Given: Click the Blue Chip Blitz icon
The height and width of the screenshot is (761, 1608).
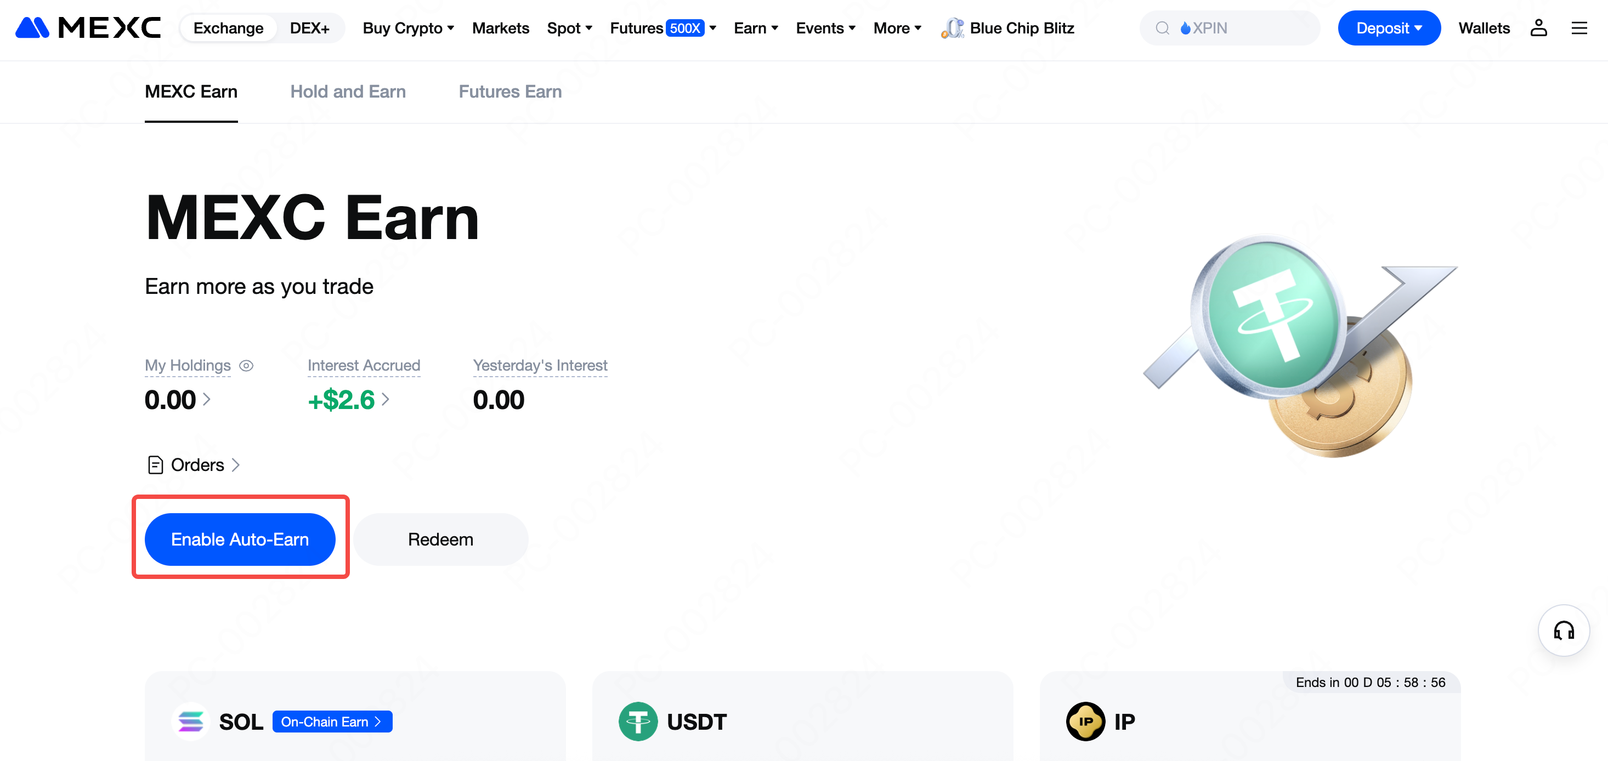Looking at the screenshot, I should (x=952, y=28).
